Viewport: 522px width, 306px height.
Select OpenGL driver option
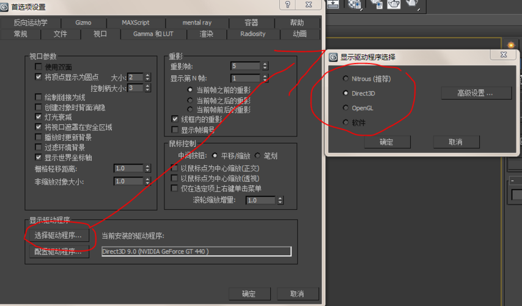click(345, 108)
